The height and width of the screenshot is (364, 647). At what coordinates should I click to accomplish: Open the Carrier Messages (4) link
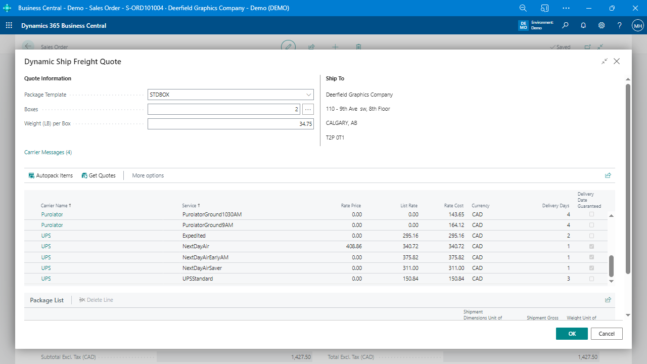[x=48, y=152]
